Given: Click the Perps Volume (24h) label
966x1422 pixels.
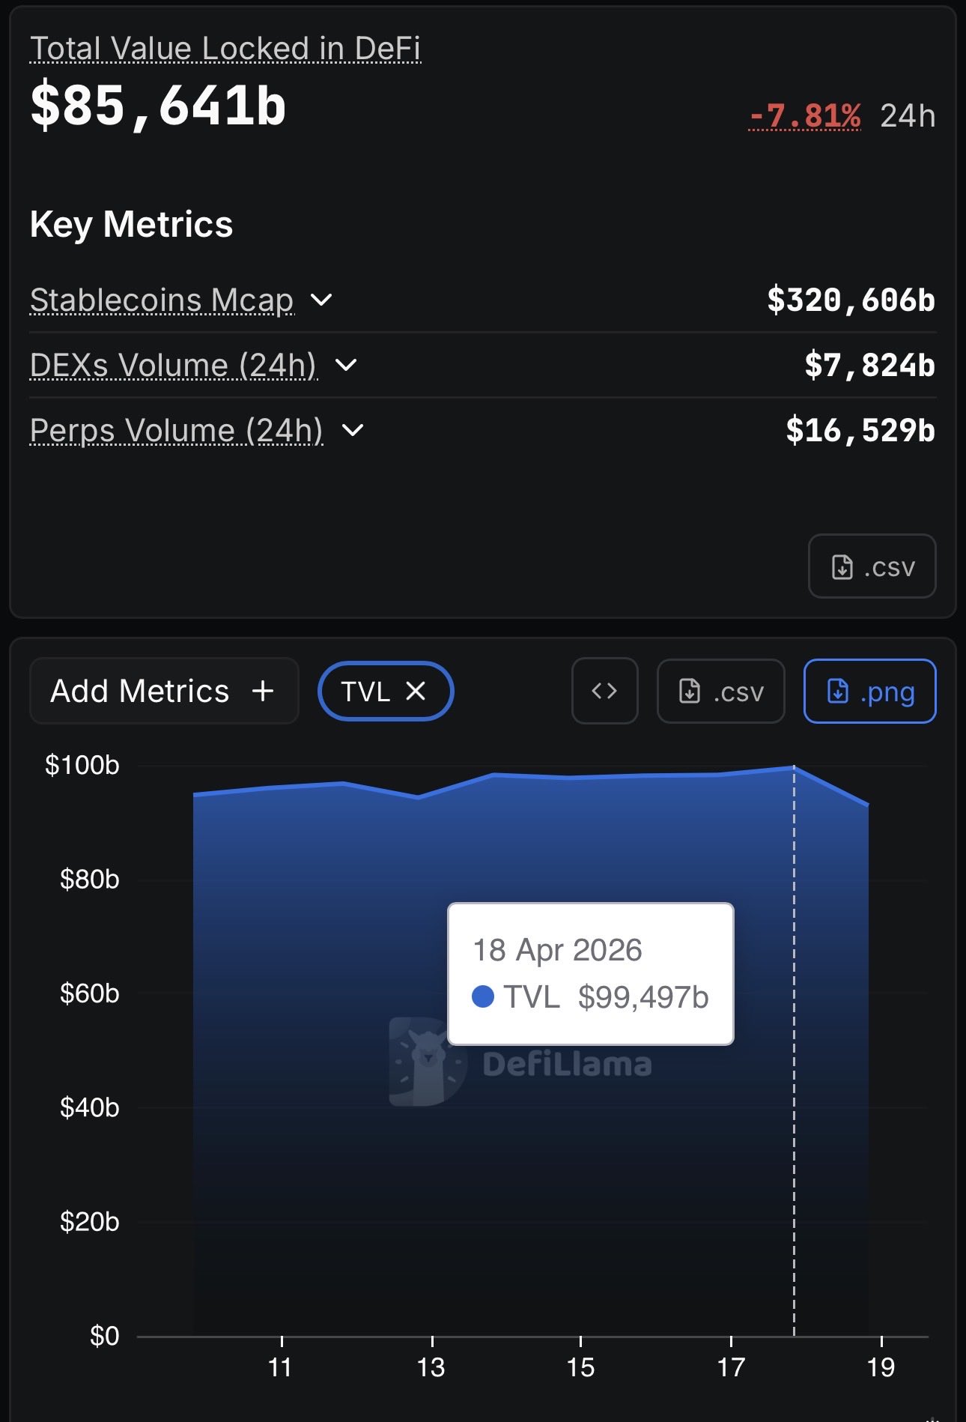Looking at the screenshot, I should [x=177, y=431].
